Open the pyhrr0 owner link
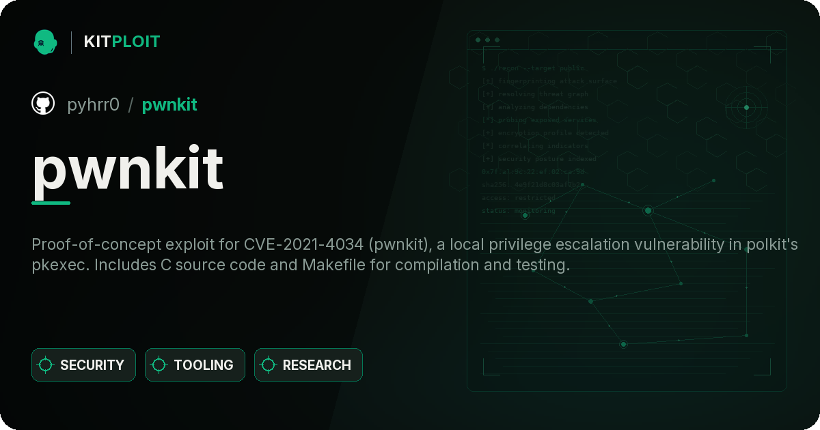 [x=94, y=104]
